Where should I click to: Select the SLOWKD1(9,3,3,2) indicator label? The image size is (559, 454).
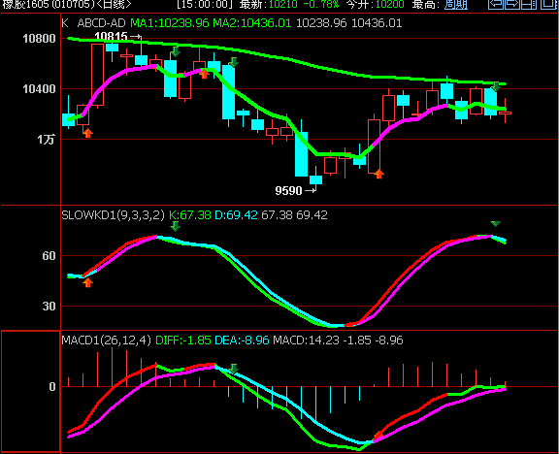coord(113,215)
